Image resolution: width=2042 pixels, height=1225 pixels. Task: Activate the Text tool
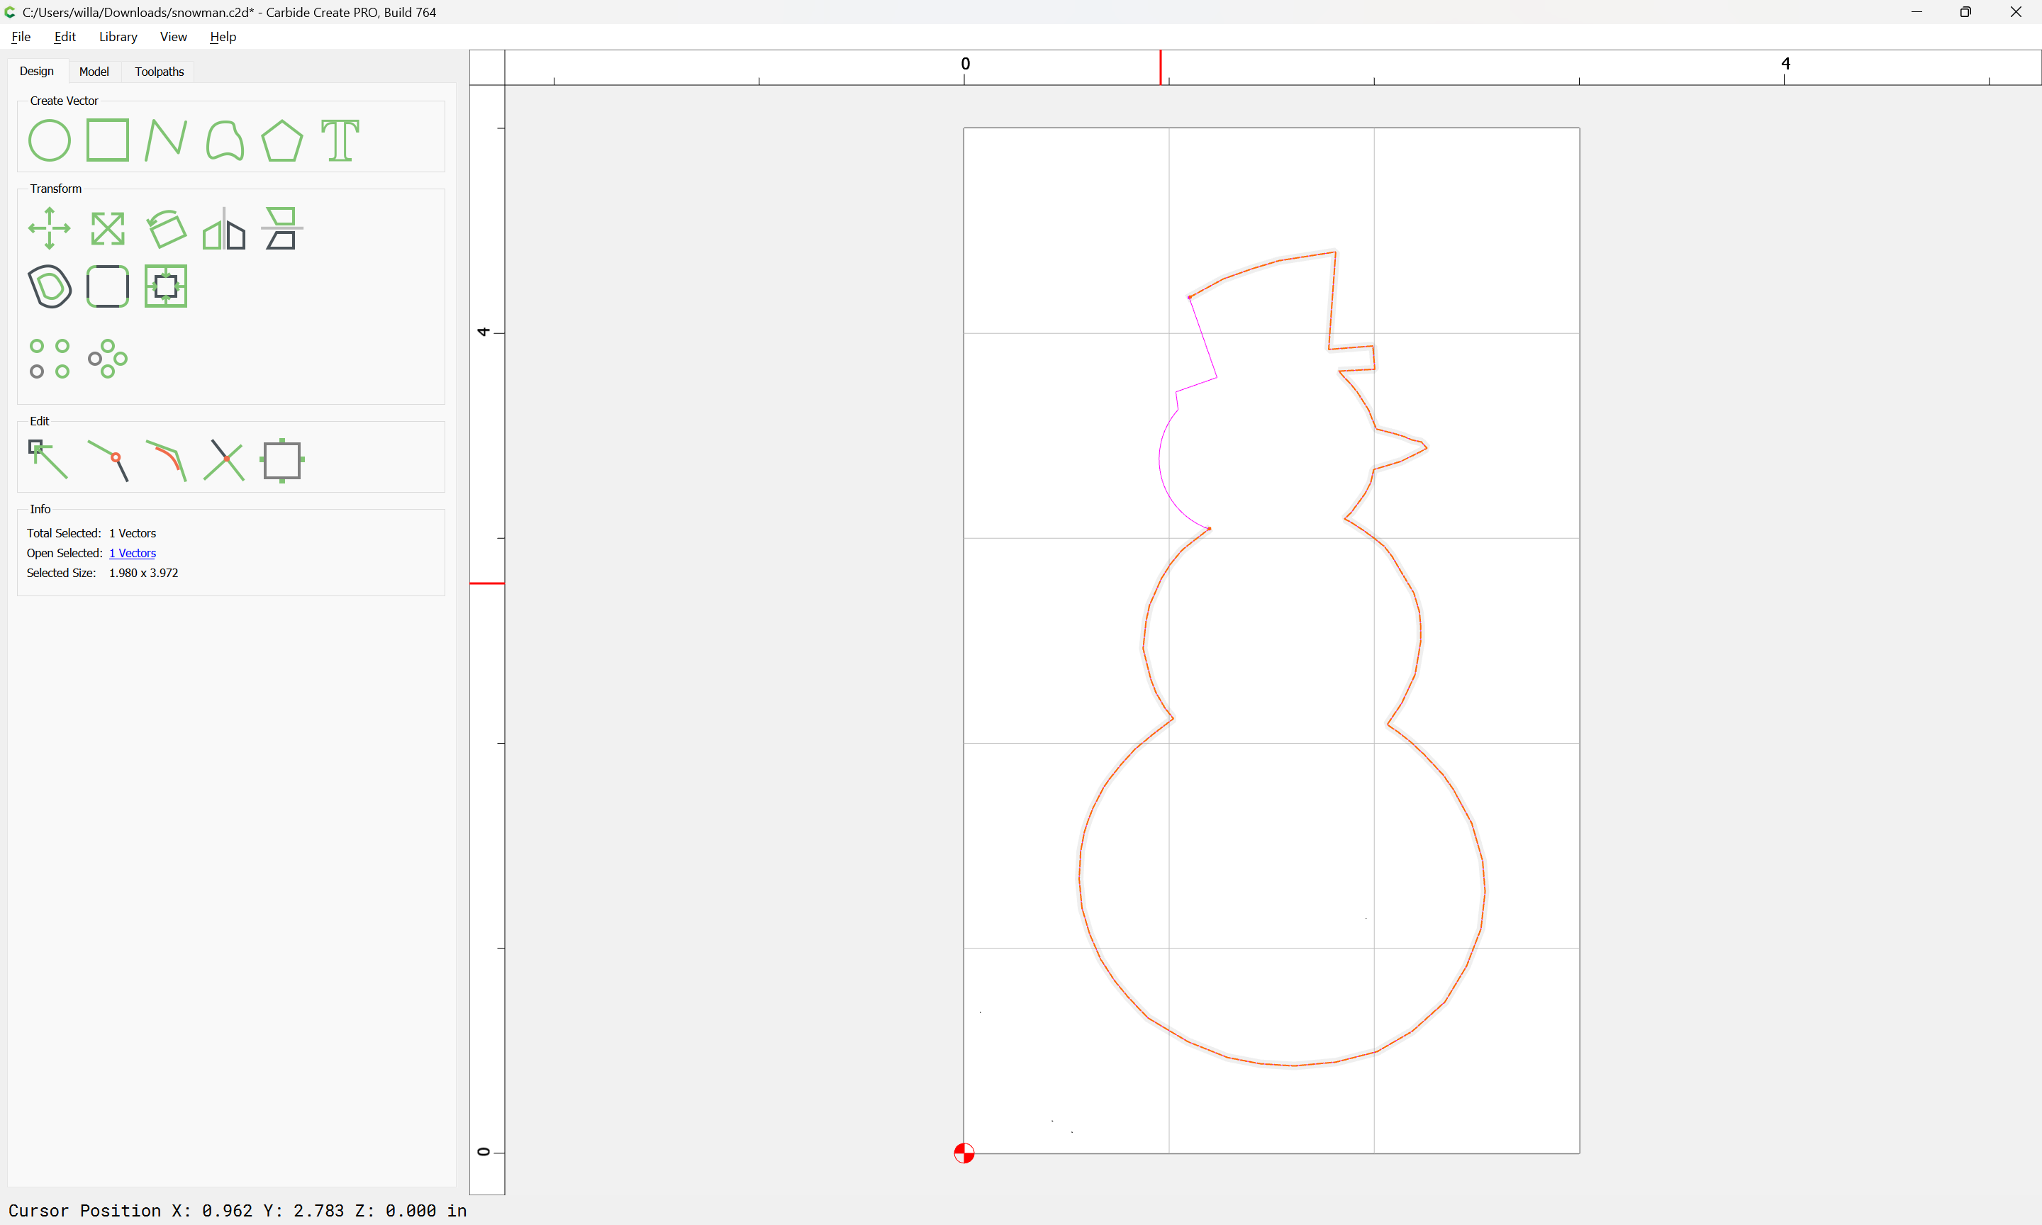point(340,140)
